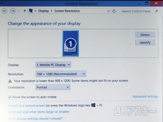The image size is (163, 122).
Task: Click the warning icon beside resolution message
Action: [x=10, y=81]
